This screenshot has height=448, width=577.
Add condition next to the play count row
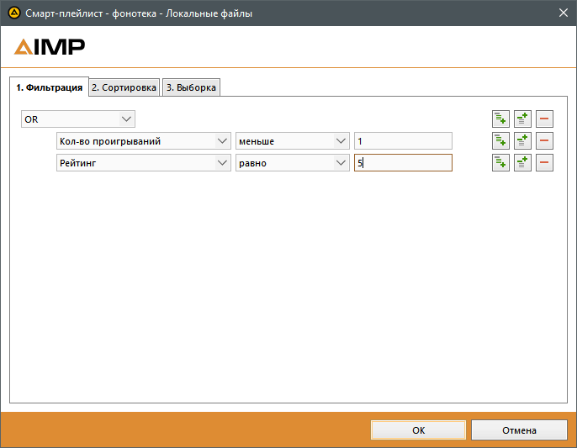(500, 141)
